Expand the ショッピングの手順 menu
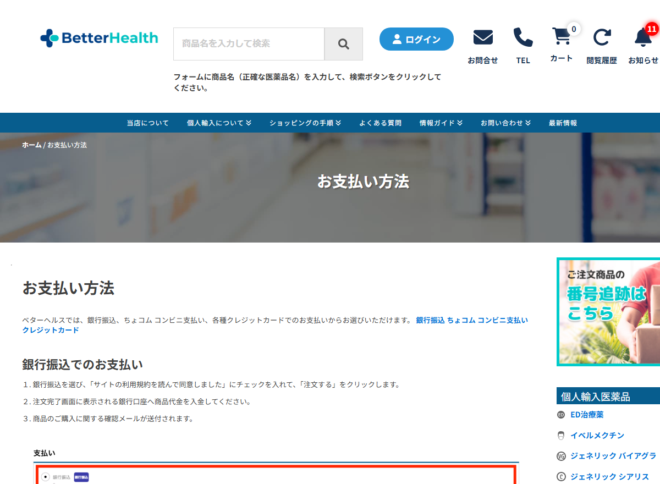660x484 pixels. [x=305, y=123]
